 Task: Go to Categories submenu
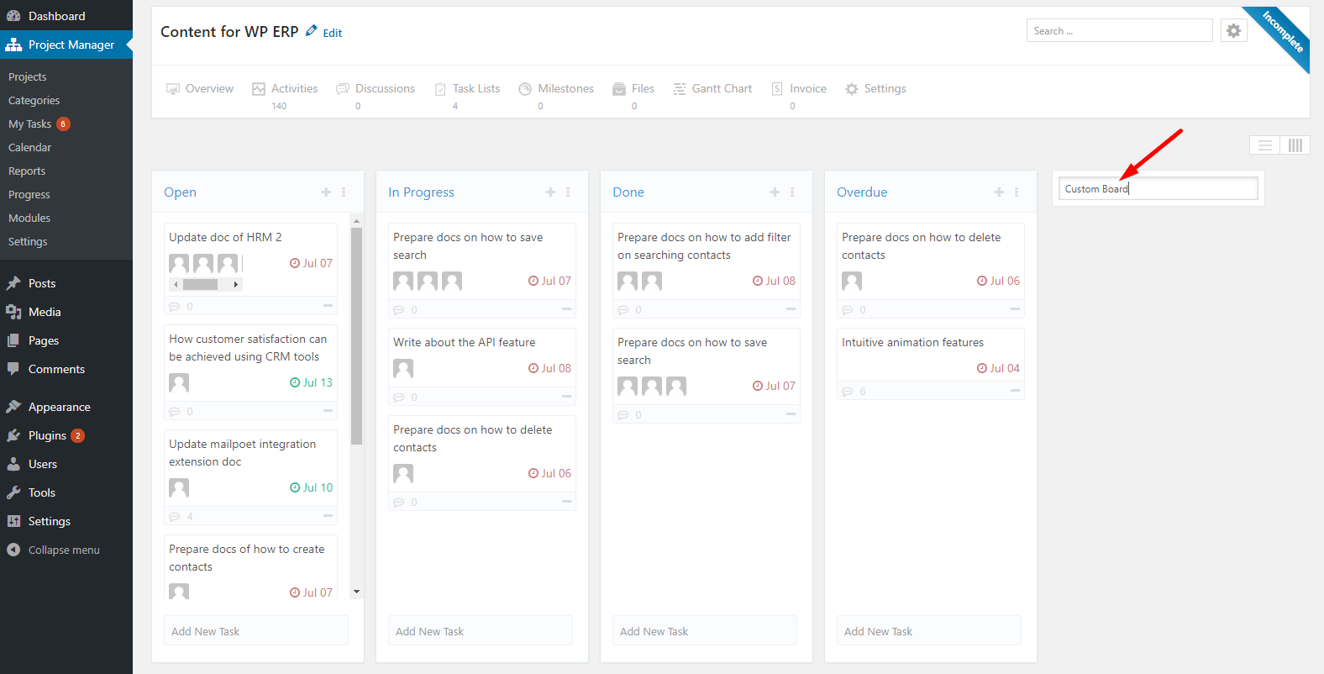point(34,100)
